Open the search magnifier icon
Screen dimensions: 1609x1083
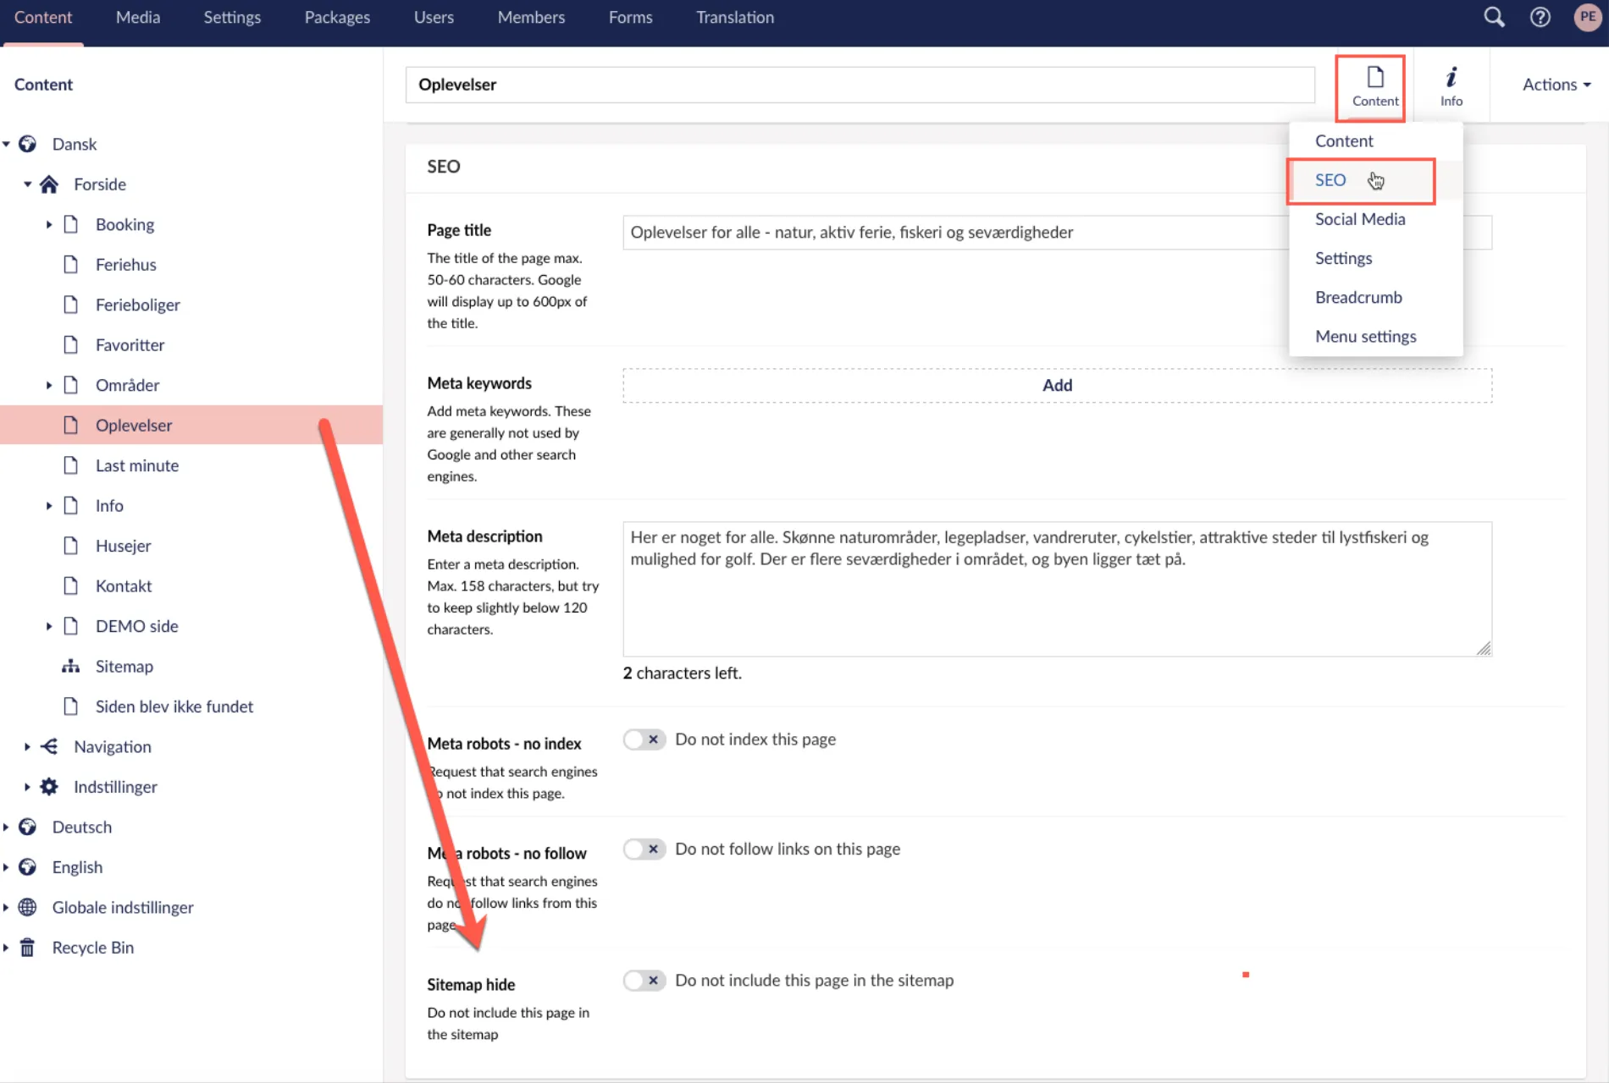(1494, 17)
